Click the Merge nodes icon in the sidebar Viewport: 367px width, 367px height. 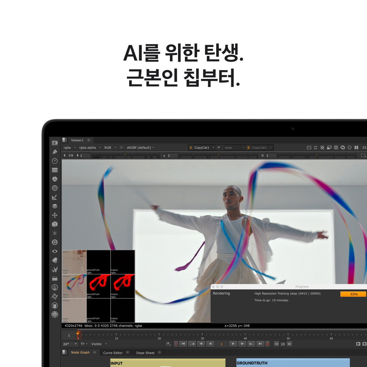[x=55, y=206]
